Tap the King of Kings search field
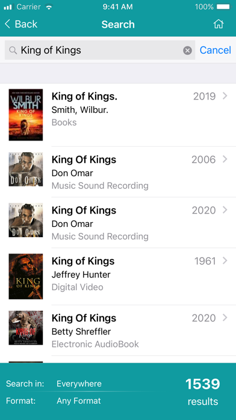The height and width of the screenshot is (420, 236). (x=100, y=50)
